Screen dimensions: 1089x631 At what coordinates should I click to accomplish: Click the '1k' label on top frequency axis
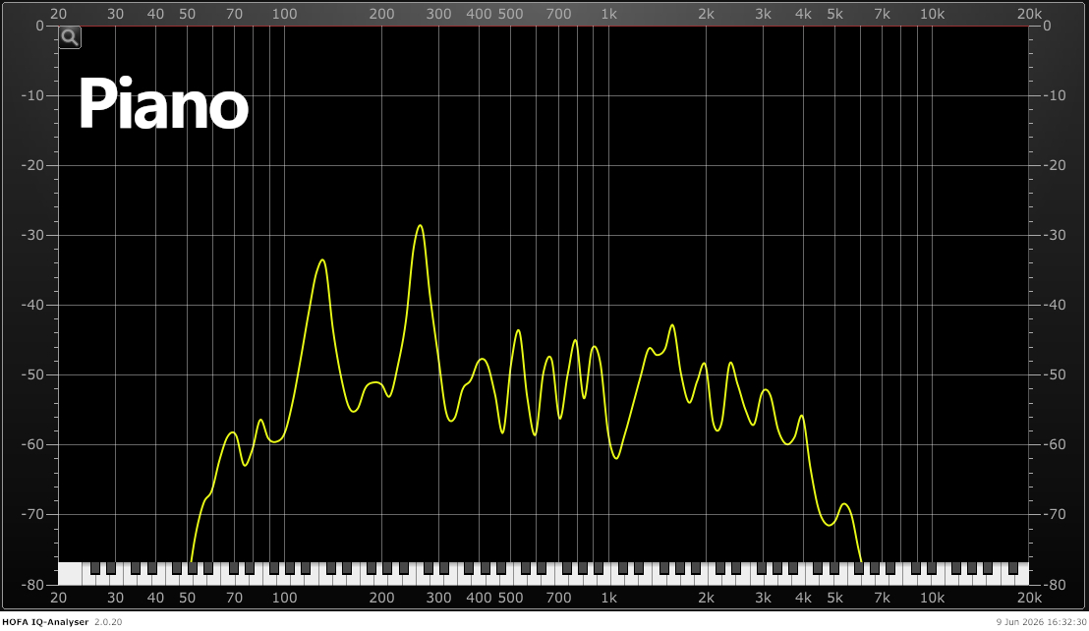(x=608, y=14)
